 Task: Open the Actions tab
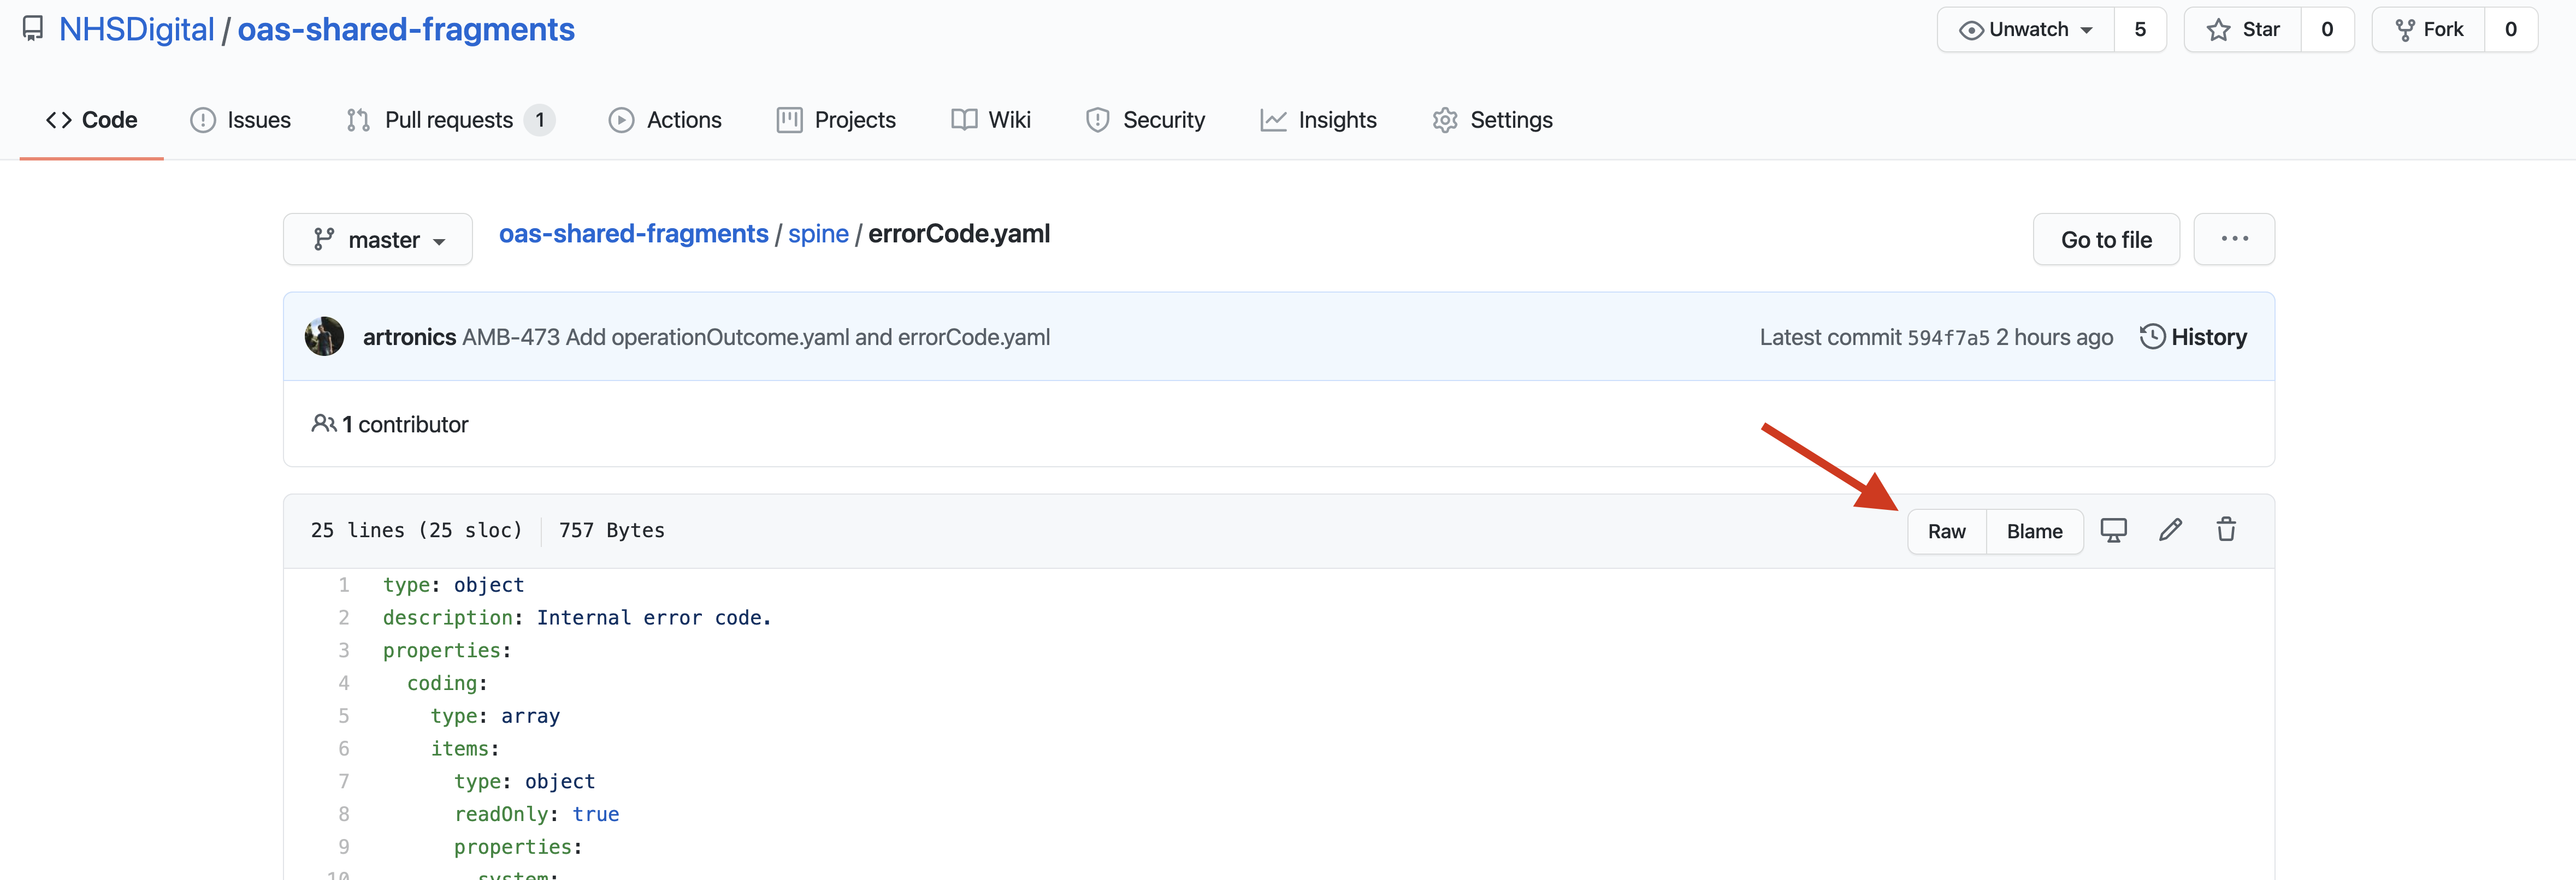665,120
